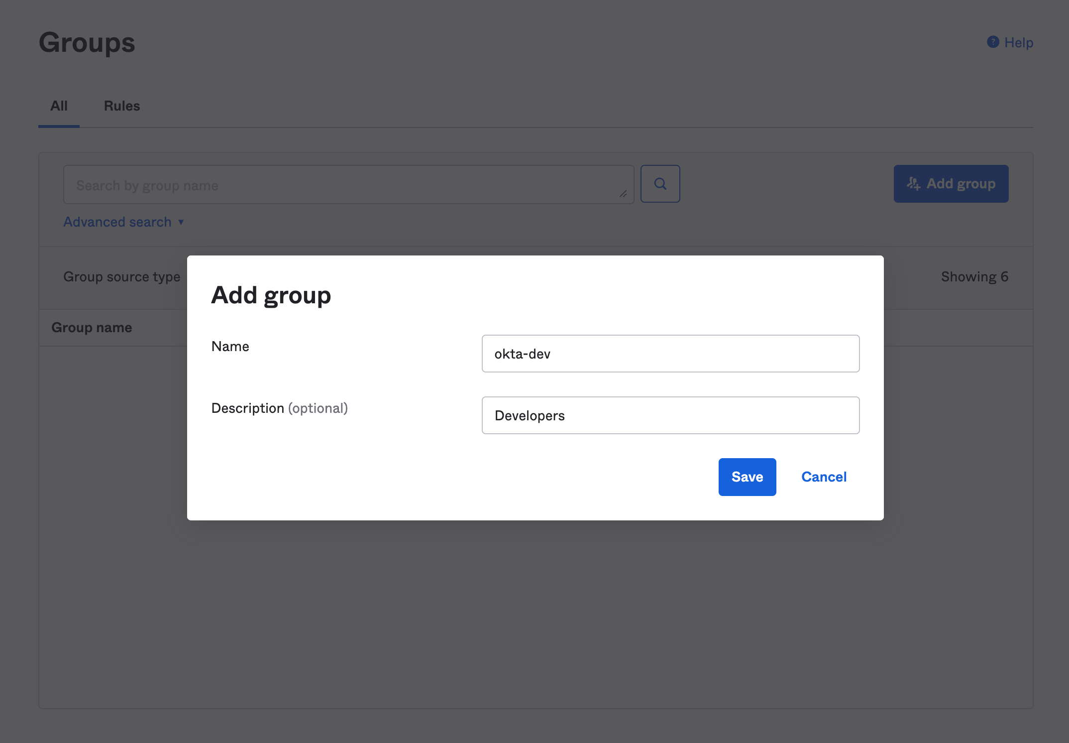1069x743 pixels.
Task: Select the Rules tab
Action: point(121,105)
